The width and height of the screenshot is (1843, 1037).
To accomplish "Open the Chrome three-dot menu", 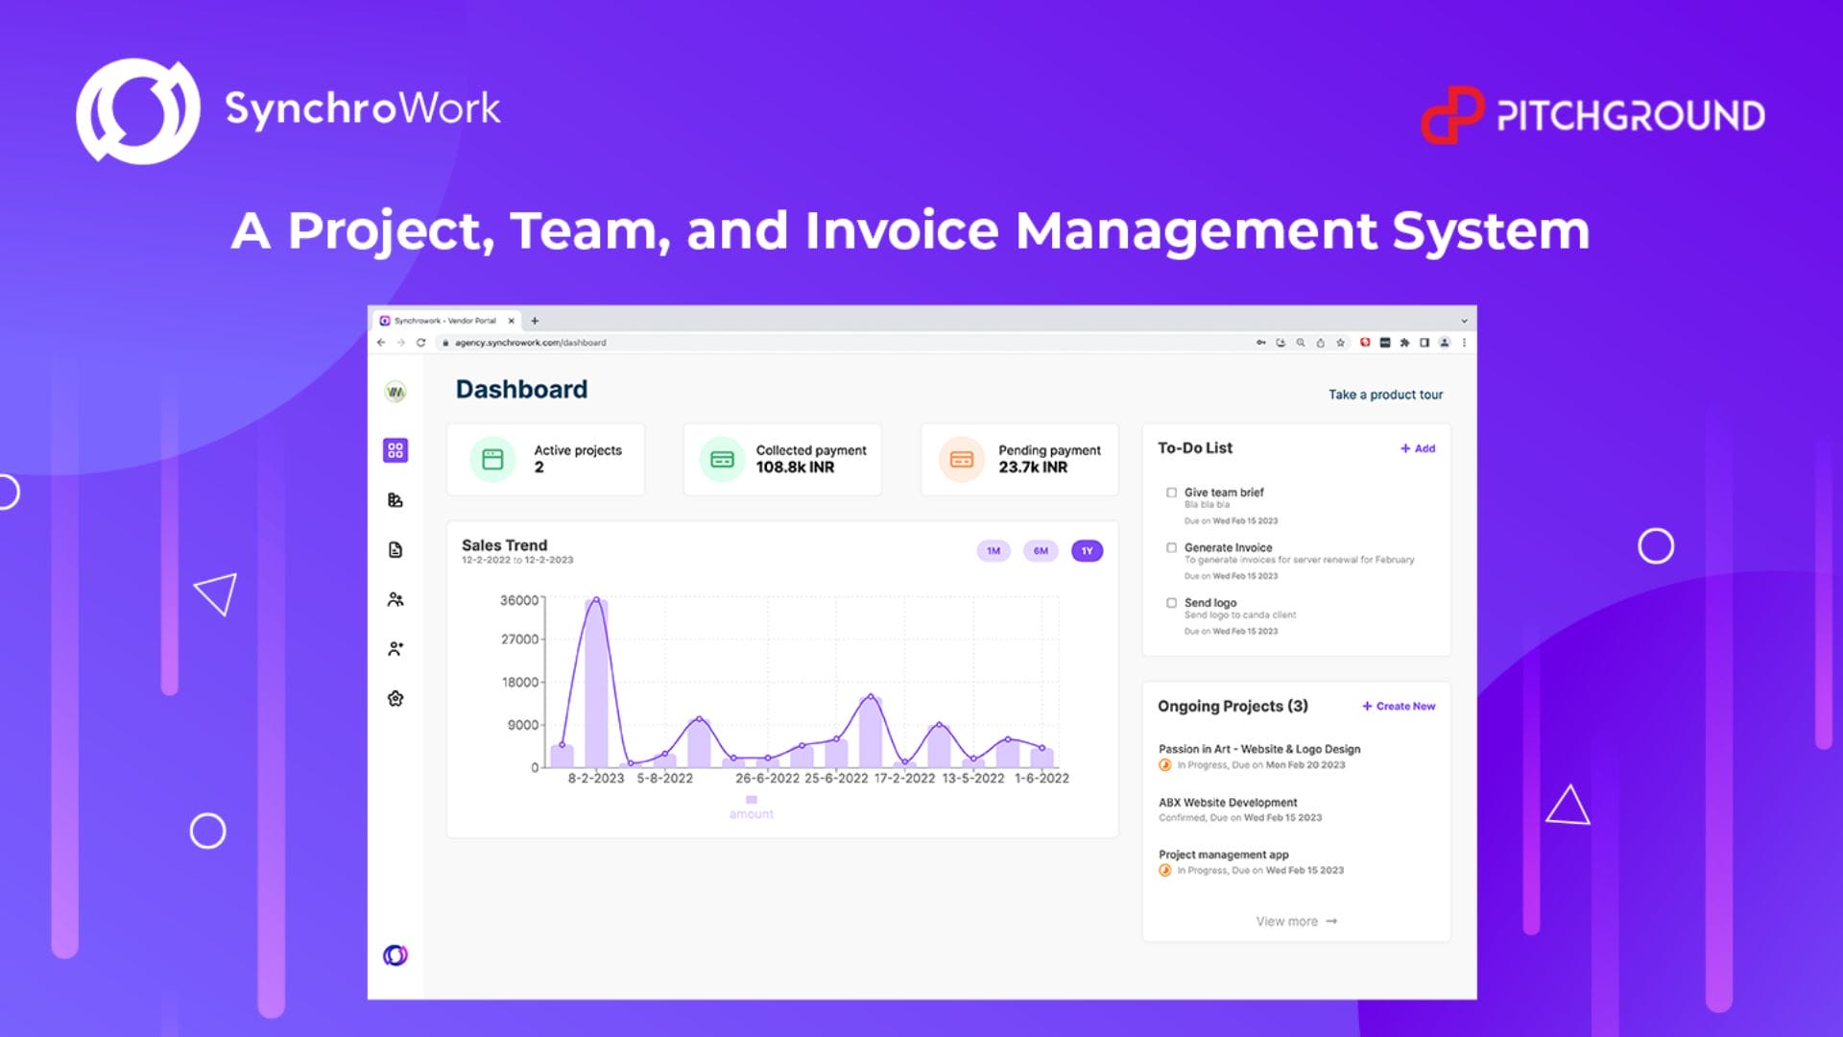I will pos(1464,343).
